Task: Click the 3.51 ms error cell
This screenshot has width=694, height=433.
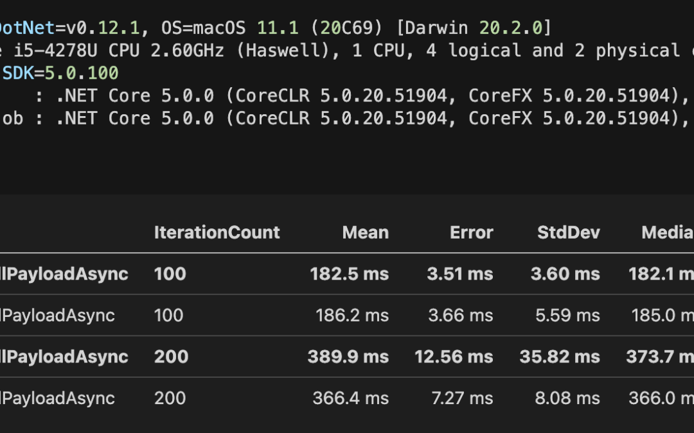Action: pos(459,274)
